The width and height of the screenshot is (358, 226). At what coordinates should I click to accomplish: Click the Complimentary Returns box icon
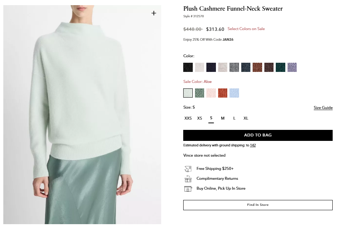coord(188,179)
